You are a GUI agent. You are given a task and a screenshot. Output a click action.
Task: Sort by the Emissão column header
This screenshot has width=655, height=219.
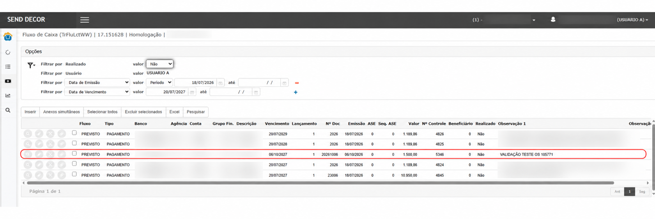tap(356, 124)
